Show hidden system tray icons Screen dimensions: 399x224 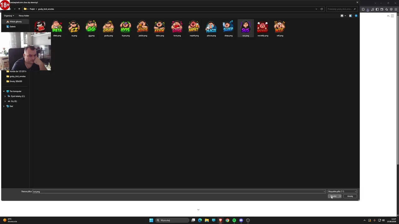[364, 220]
